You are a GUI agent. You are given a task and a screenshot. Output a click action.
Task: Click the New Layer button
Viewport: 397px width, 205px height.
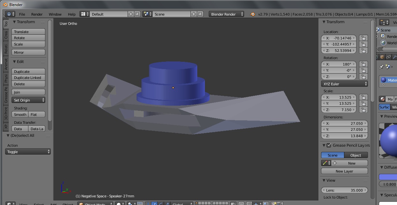(x=344, y=171)
